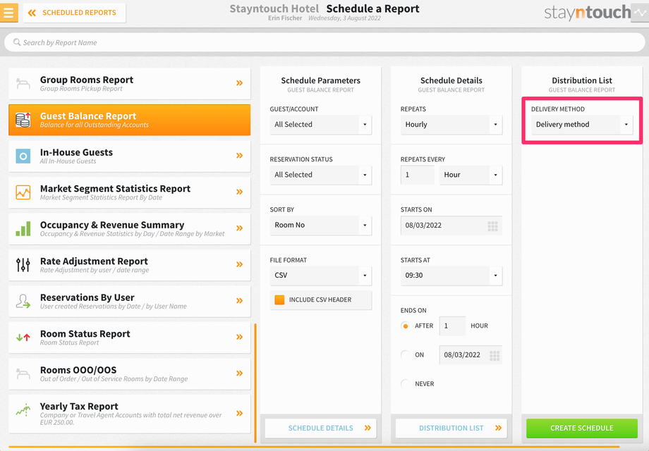
Task: Select the Rate Adjustment Report
Action: [130, 265]
